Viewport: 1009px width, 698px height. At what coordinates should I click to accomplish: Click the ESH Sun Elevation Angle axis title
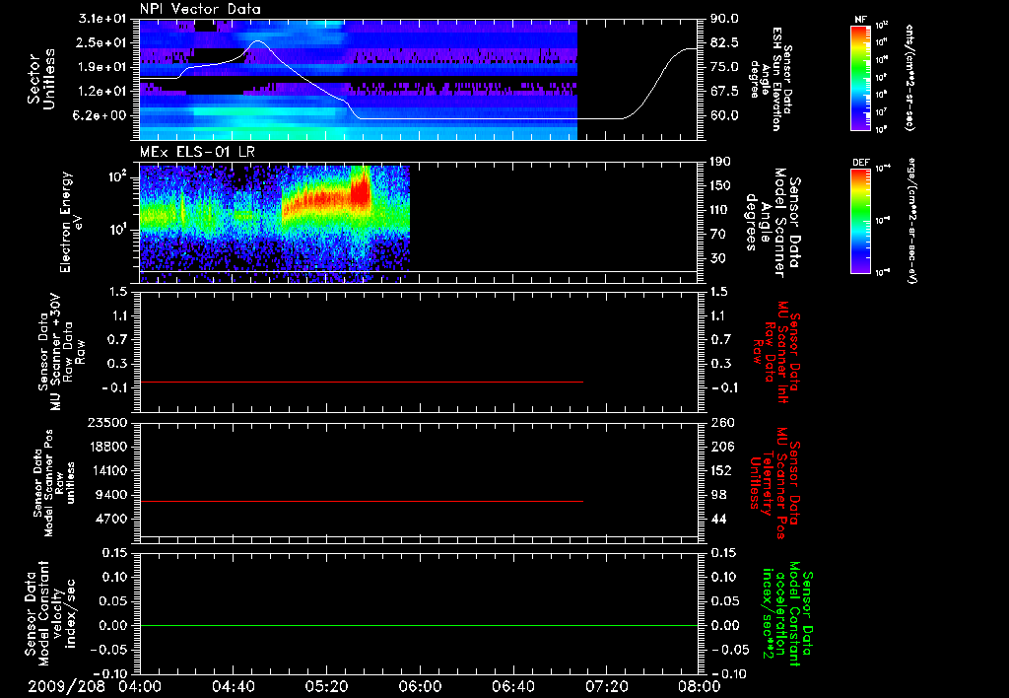(x=771, y=79)
